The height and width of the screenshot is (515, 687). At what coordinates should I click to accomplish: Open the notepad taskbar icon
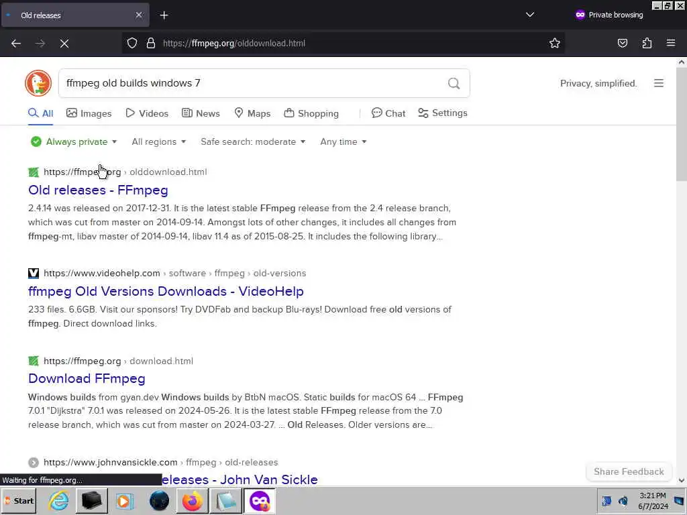pyautogui.click(x=225, y=500)
